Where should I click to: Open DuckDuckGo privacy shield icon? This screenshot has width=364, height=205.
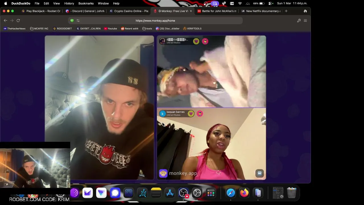coord(72,20)
